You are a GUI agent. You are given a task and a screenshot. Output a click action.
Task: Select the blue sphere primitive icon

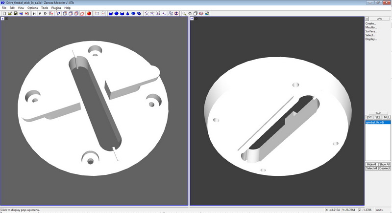[116, 13]
